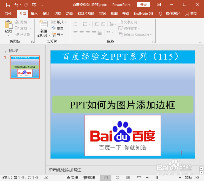
Task: Open 对齐文本 align text dropdown
Action: point(129,28)
